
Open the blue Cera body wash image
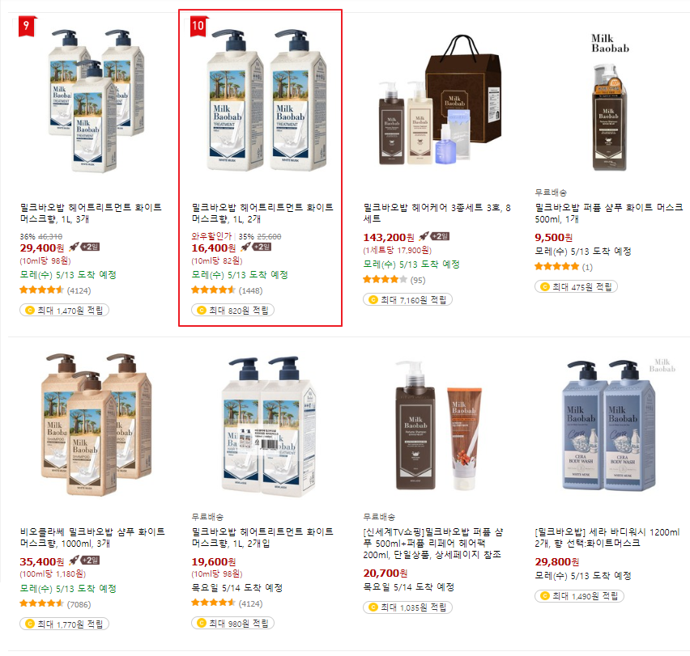click(610, 425)
